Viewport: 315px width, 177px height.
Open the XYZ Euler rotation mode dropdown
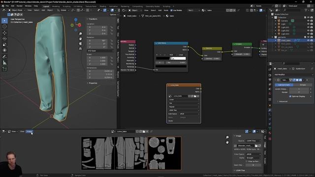(100, 51)
